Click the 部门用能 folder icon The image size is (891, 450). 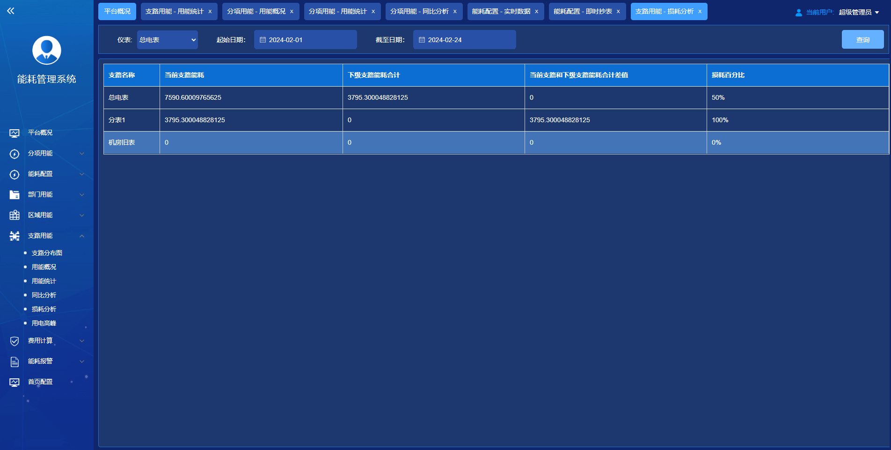pyautogui.click(x=15, y=195)
